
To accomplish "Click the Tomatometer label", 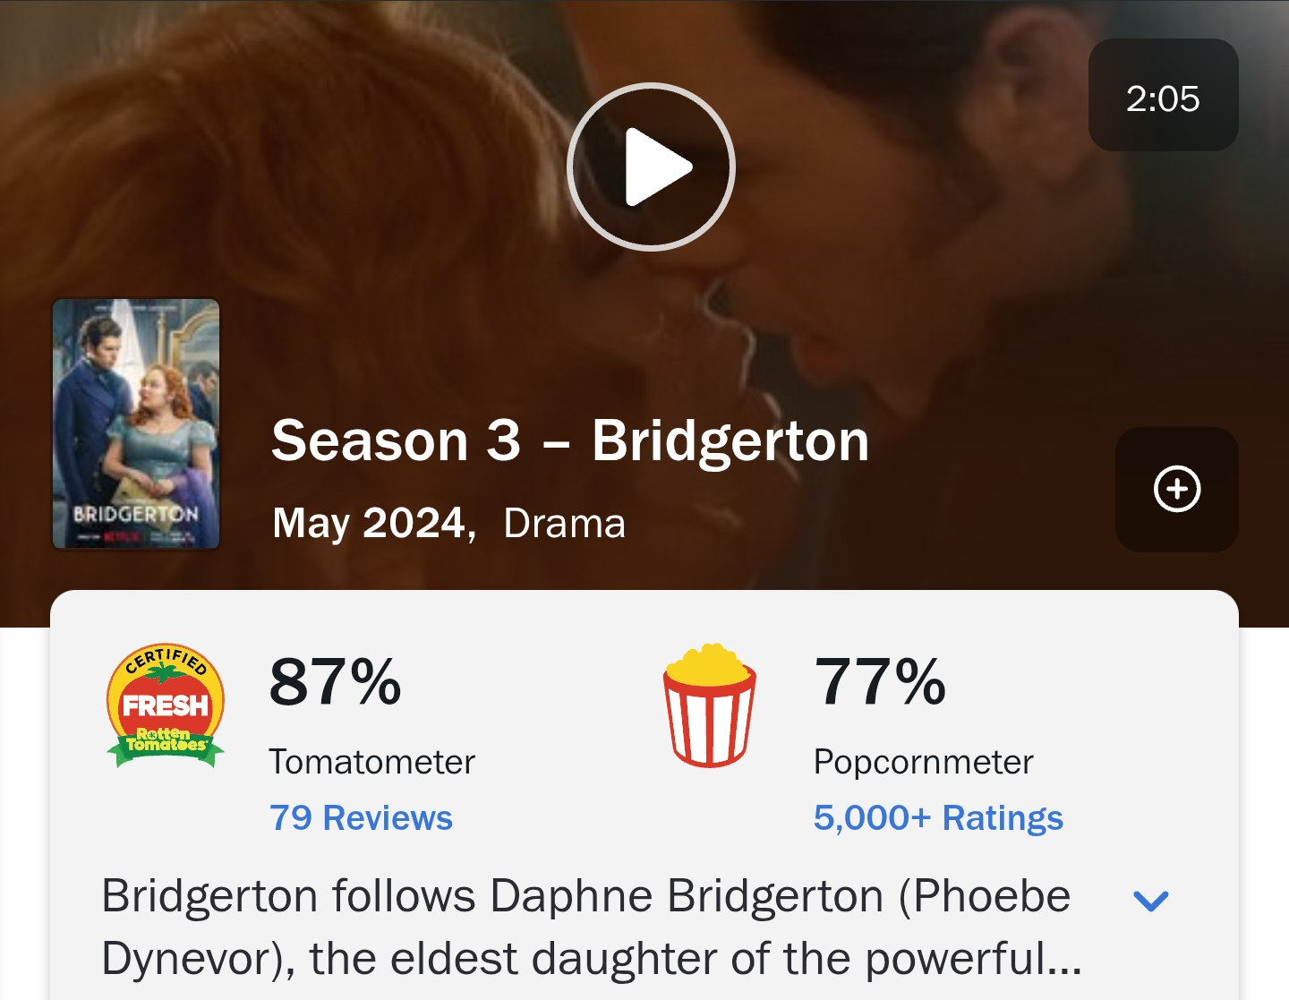I will 371,762.
